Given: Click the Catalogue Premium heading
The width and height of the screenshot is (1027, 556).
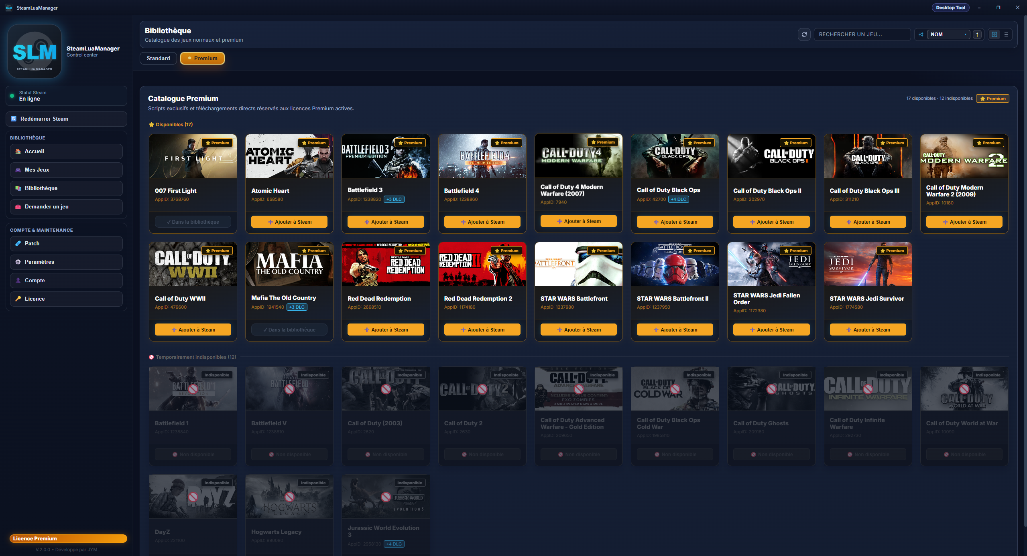Looking at the screenshot, I should coord(183,98).
